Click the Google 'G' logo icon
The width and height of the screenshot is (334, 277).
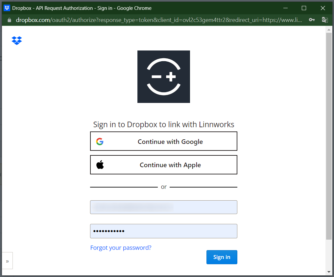point(100,142)
